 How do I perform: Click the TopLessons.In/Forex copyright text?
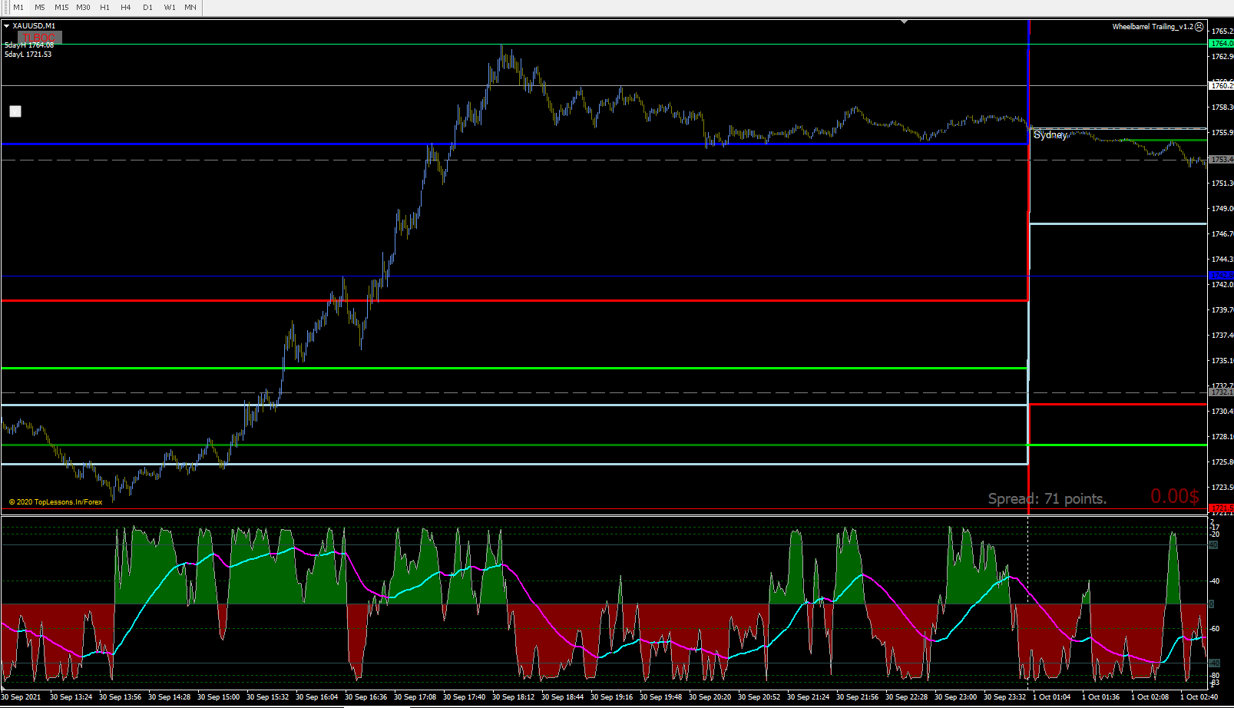55,502
